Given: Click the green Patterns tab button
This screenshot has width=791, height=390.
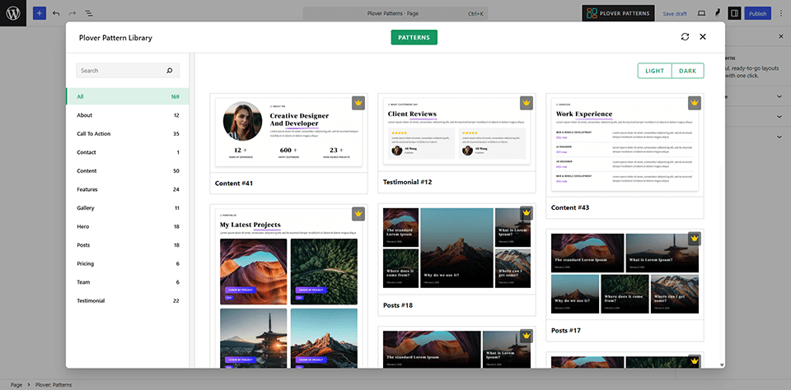Looking at the screenshot, I should 414,37.
